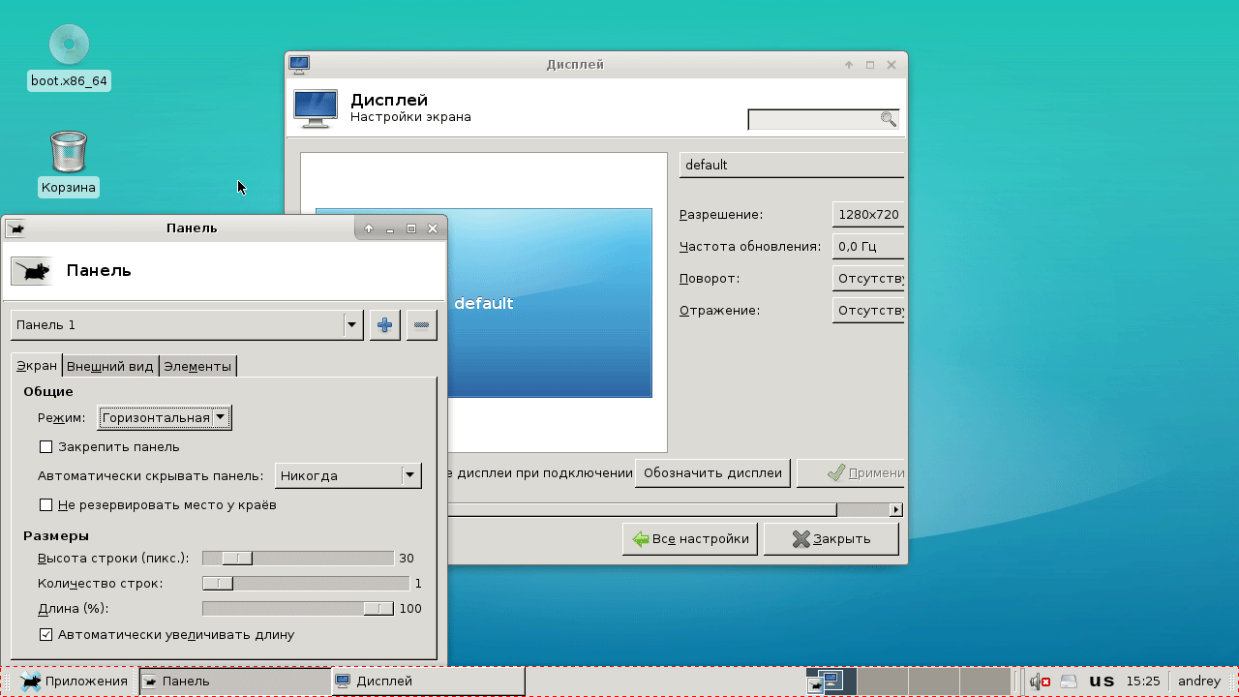Open the Режим Горизонтальная dropdown

click(165, 418)
